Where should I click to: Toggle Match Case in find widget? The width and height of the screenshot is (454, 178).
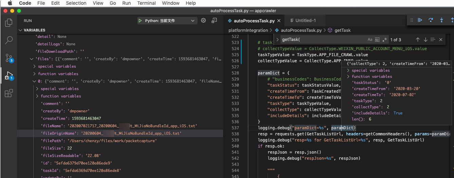370,40
